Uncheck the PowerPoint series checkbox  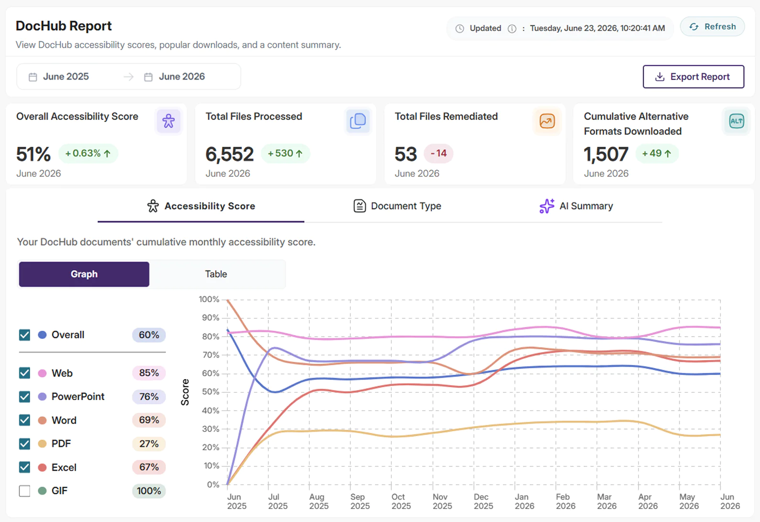click(x=24, y=397)
